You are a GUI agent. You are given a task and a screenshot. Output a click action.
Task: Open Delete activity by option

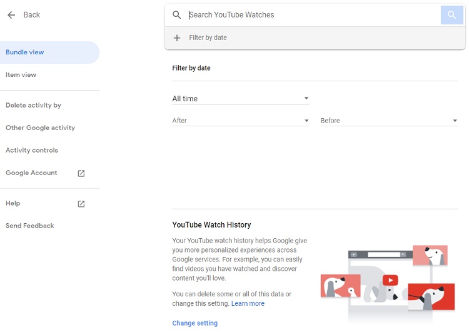[33, 106]
